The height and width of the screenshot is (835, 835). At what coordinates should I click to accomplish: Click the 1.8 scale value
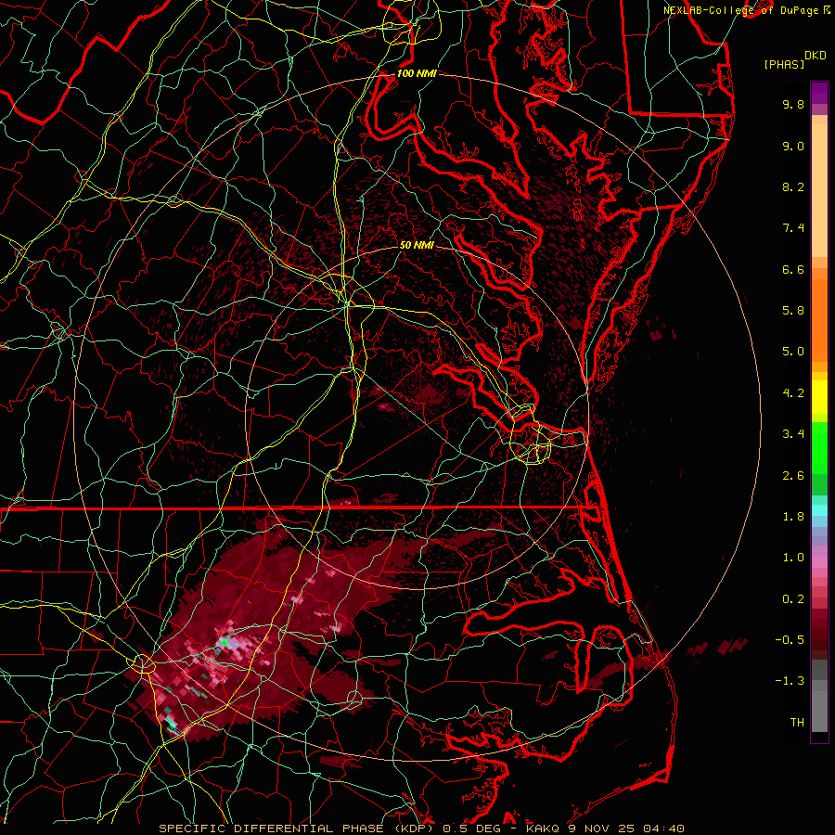[793, 517]
